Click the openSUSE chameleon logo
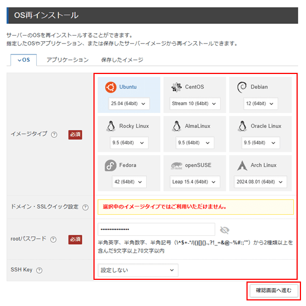This screenshot has height=306, width=306. pos(176,166)
